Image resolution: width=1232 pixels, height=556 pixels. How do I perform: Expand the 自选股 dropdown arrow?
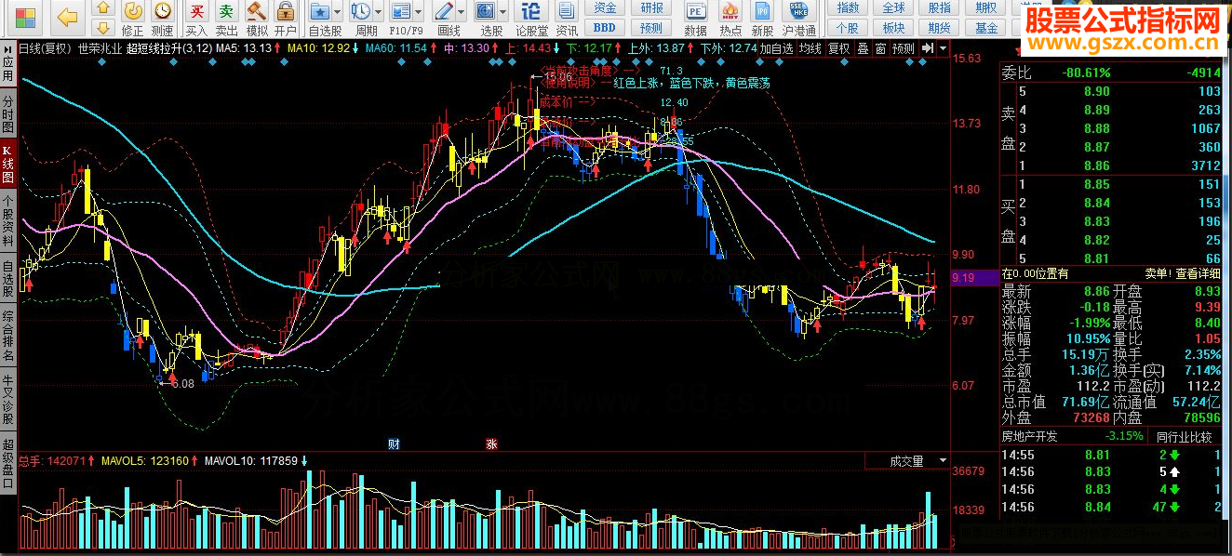tap(337, 12)
